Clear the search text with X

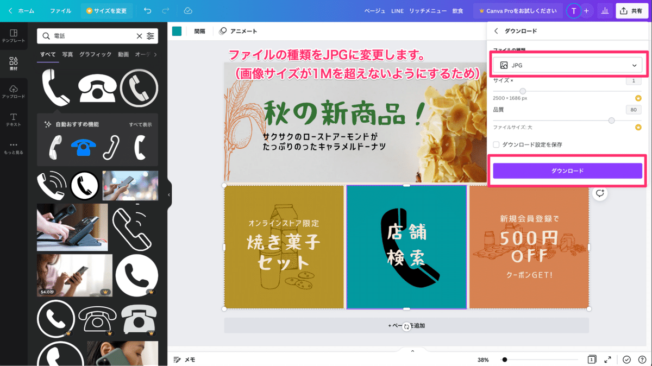(139, 36)
